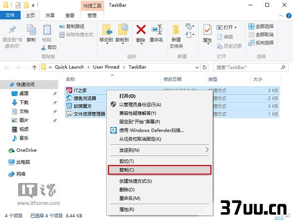Image resolution: width=293 pixels, height=220 pixels.
Task: Click Paste shortcut (粘贴快捷方式) in ribbon
Action: [76, 35]
